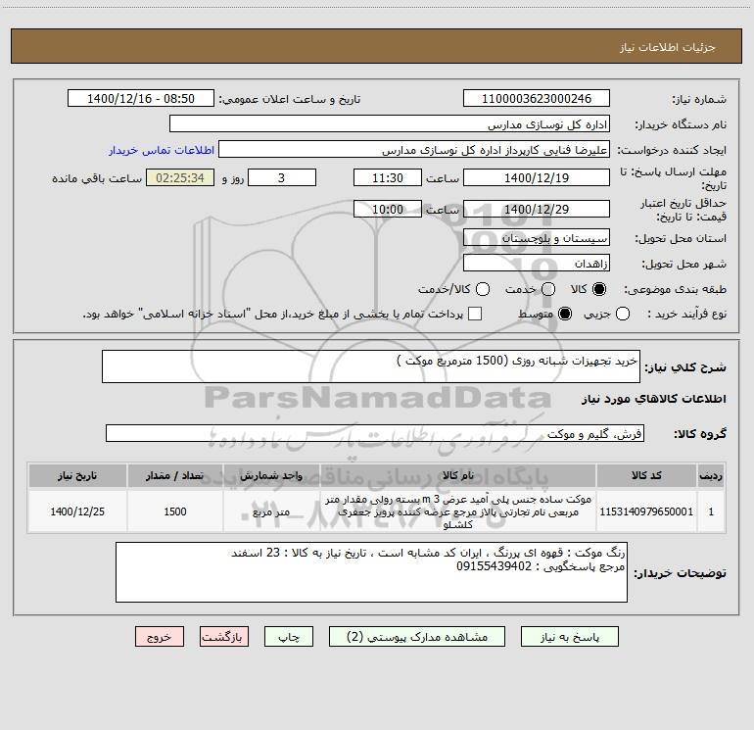Click the need date cell 1400/12/25
The width and height of the screenshot is (754, 730).
pos(77,511)
